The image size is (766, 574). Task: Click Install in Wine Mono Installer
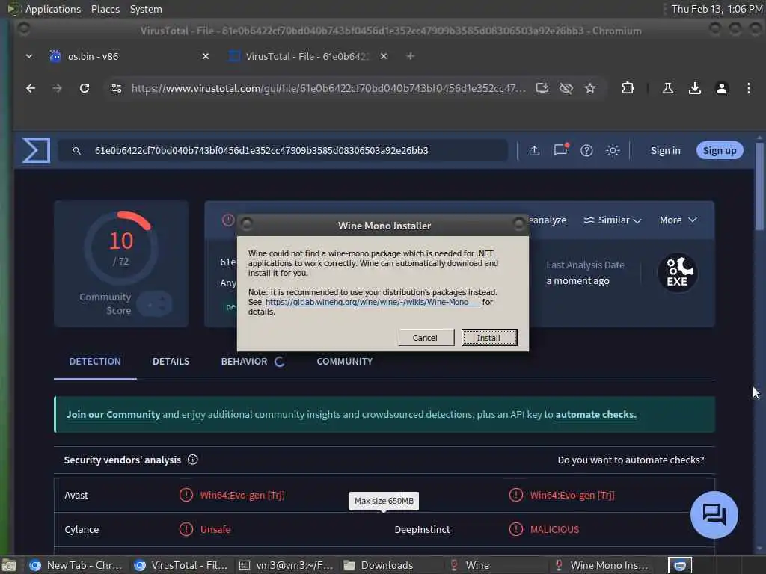pos(489,337)
